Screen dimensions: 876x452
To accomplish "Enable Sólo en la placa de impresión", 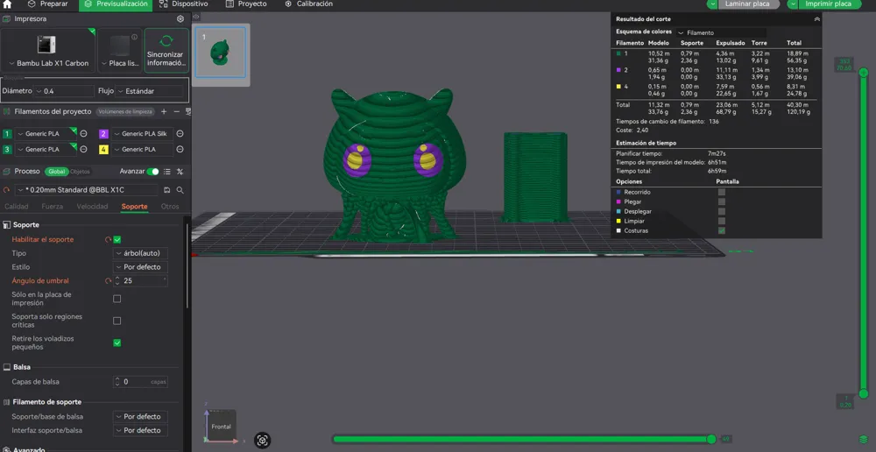I will pos(117,299).
